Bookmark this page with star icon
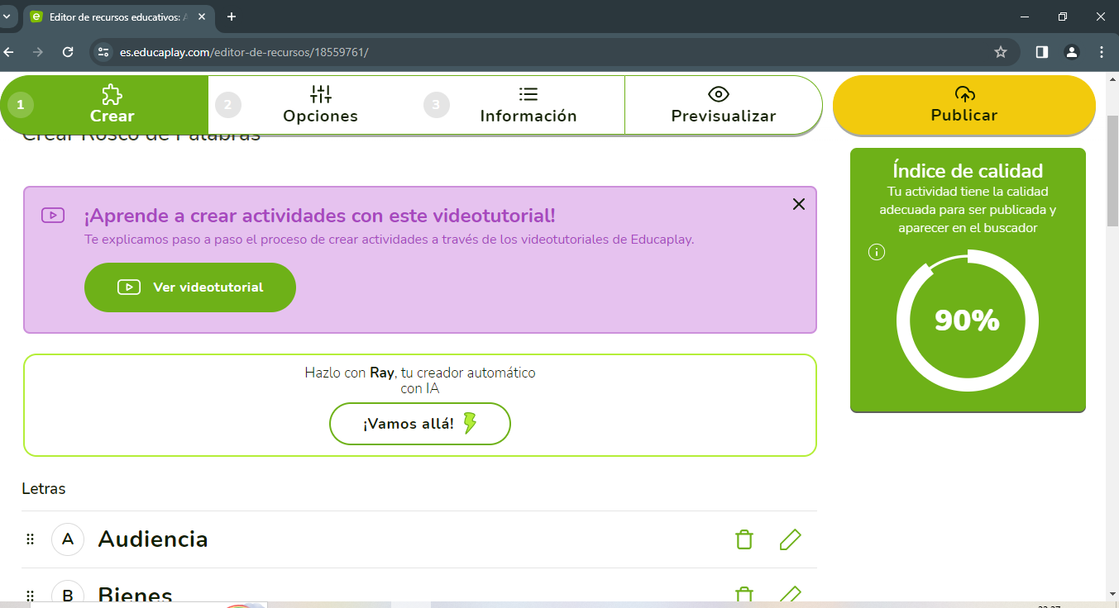Viewport: 1119px width, 608px height. coord(1001,52)
